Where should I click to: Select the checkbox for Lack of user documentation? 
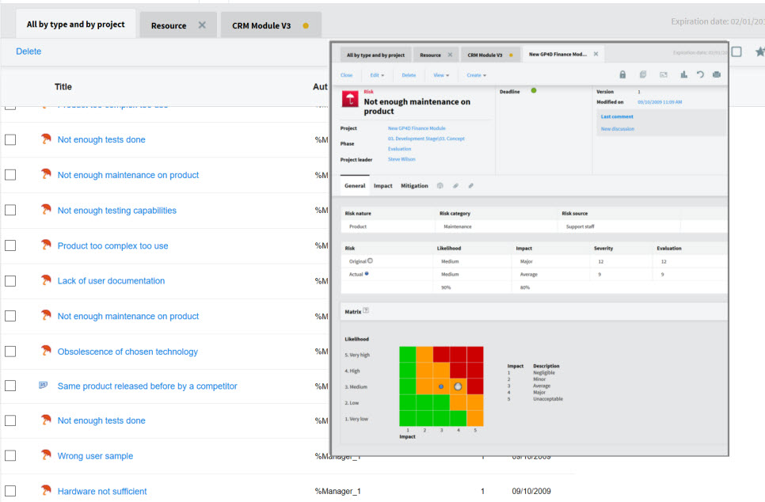(x=10, y=281)
